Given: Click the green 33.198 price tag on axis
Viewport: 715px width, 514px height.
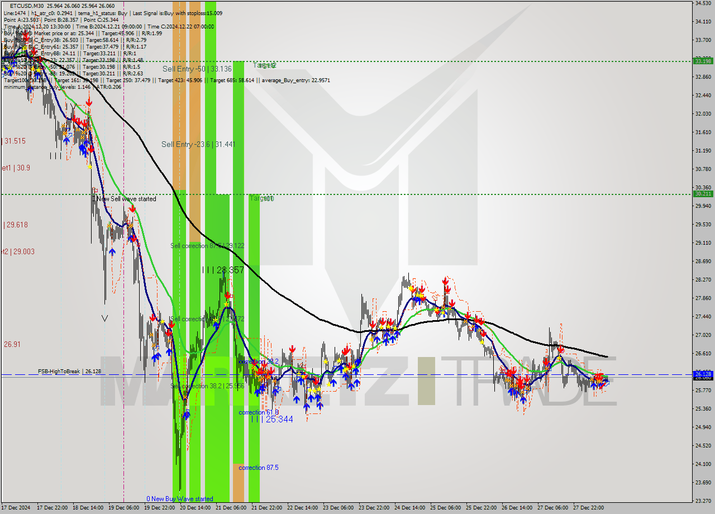Looking at the screenshot, I should tap(703, 61).
